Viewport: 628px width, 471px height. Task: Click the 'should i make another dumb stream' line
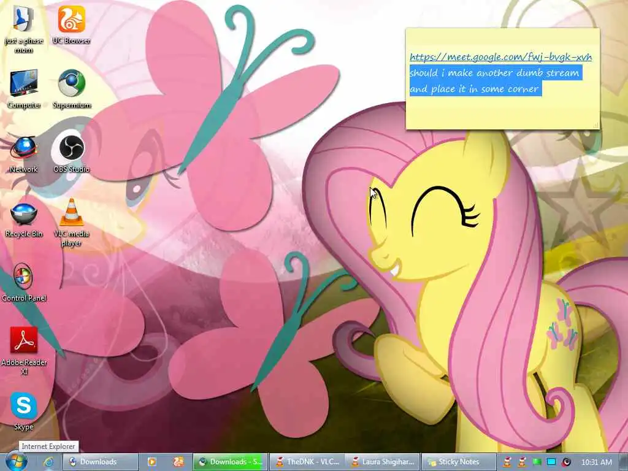(494, 73)
